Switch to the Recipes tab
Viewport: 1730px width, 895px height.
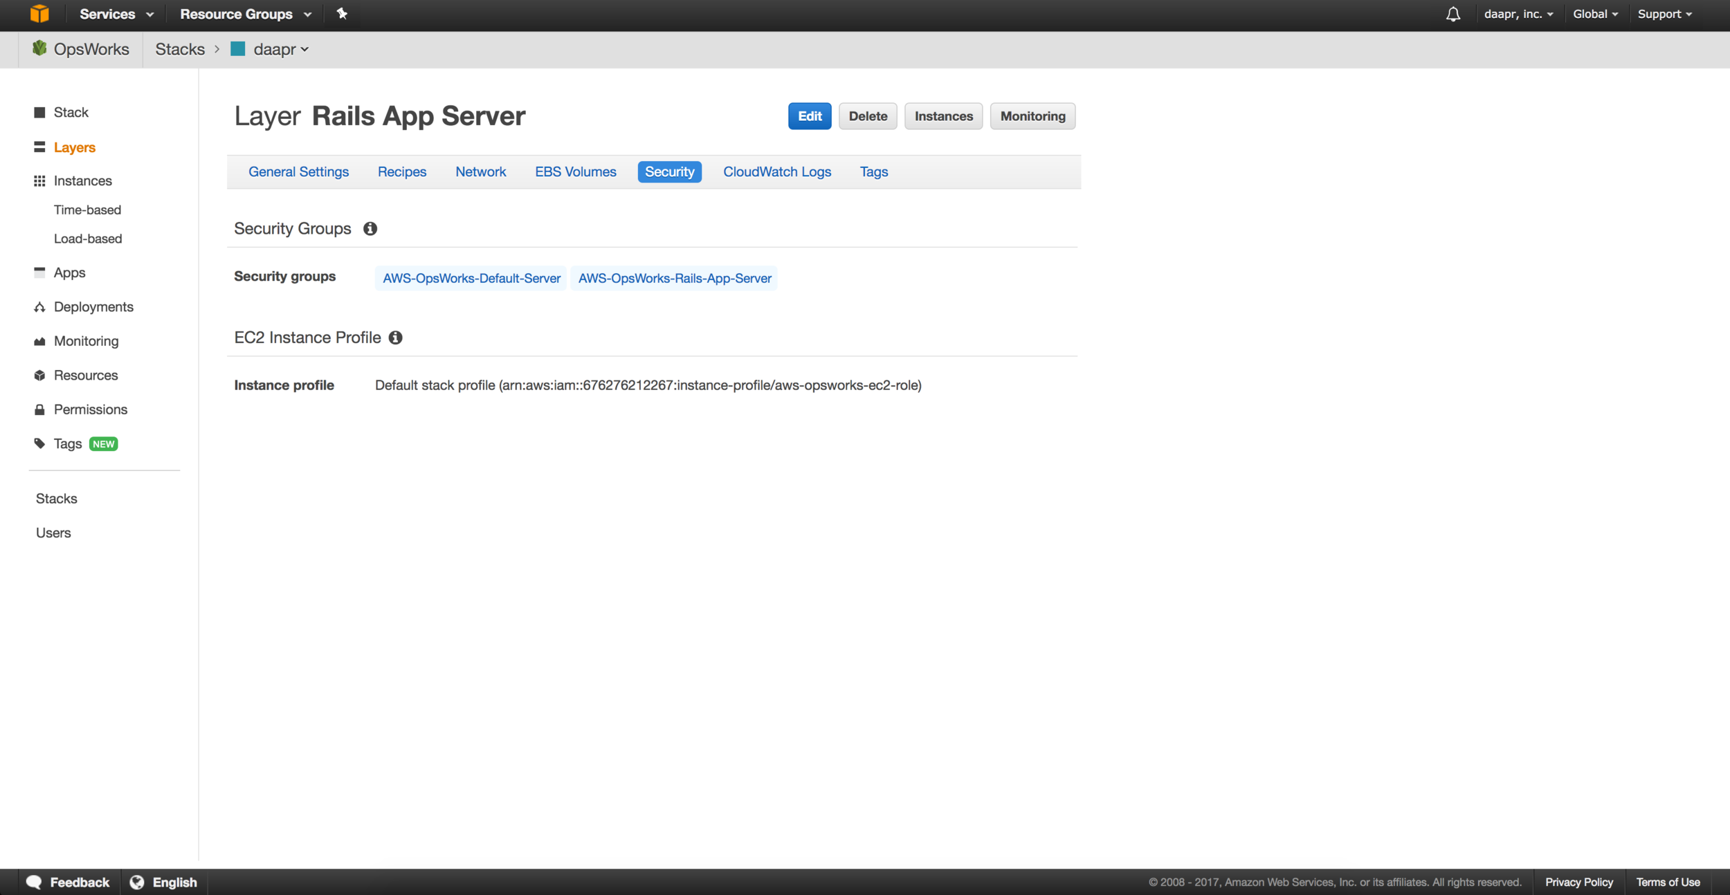[x=402, y=172]
